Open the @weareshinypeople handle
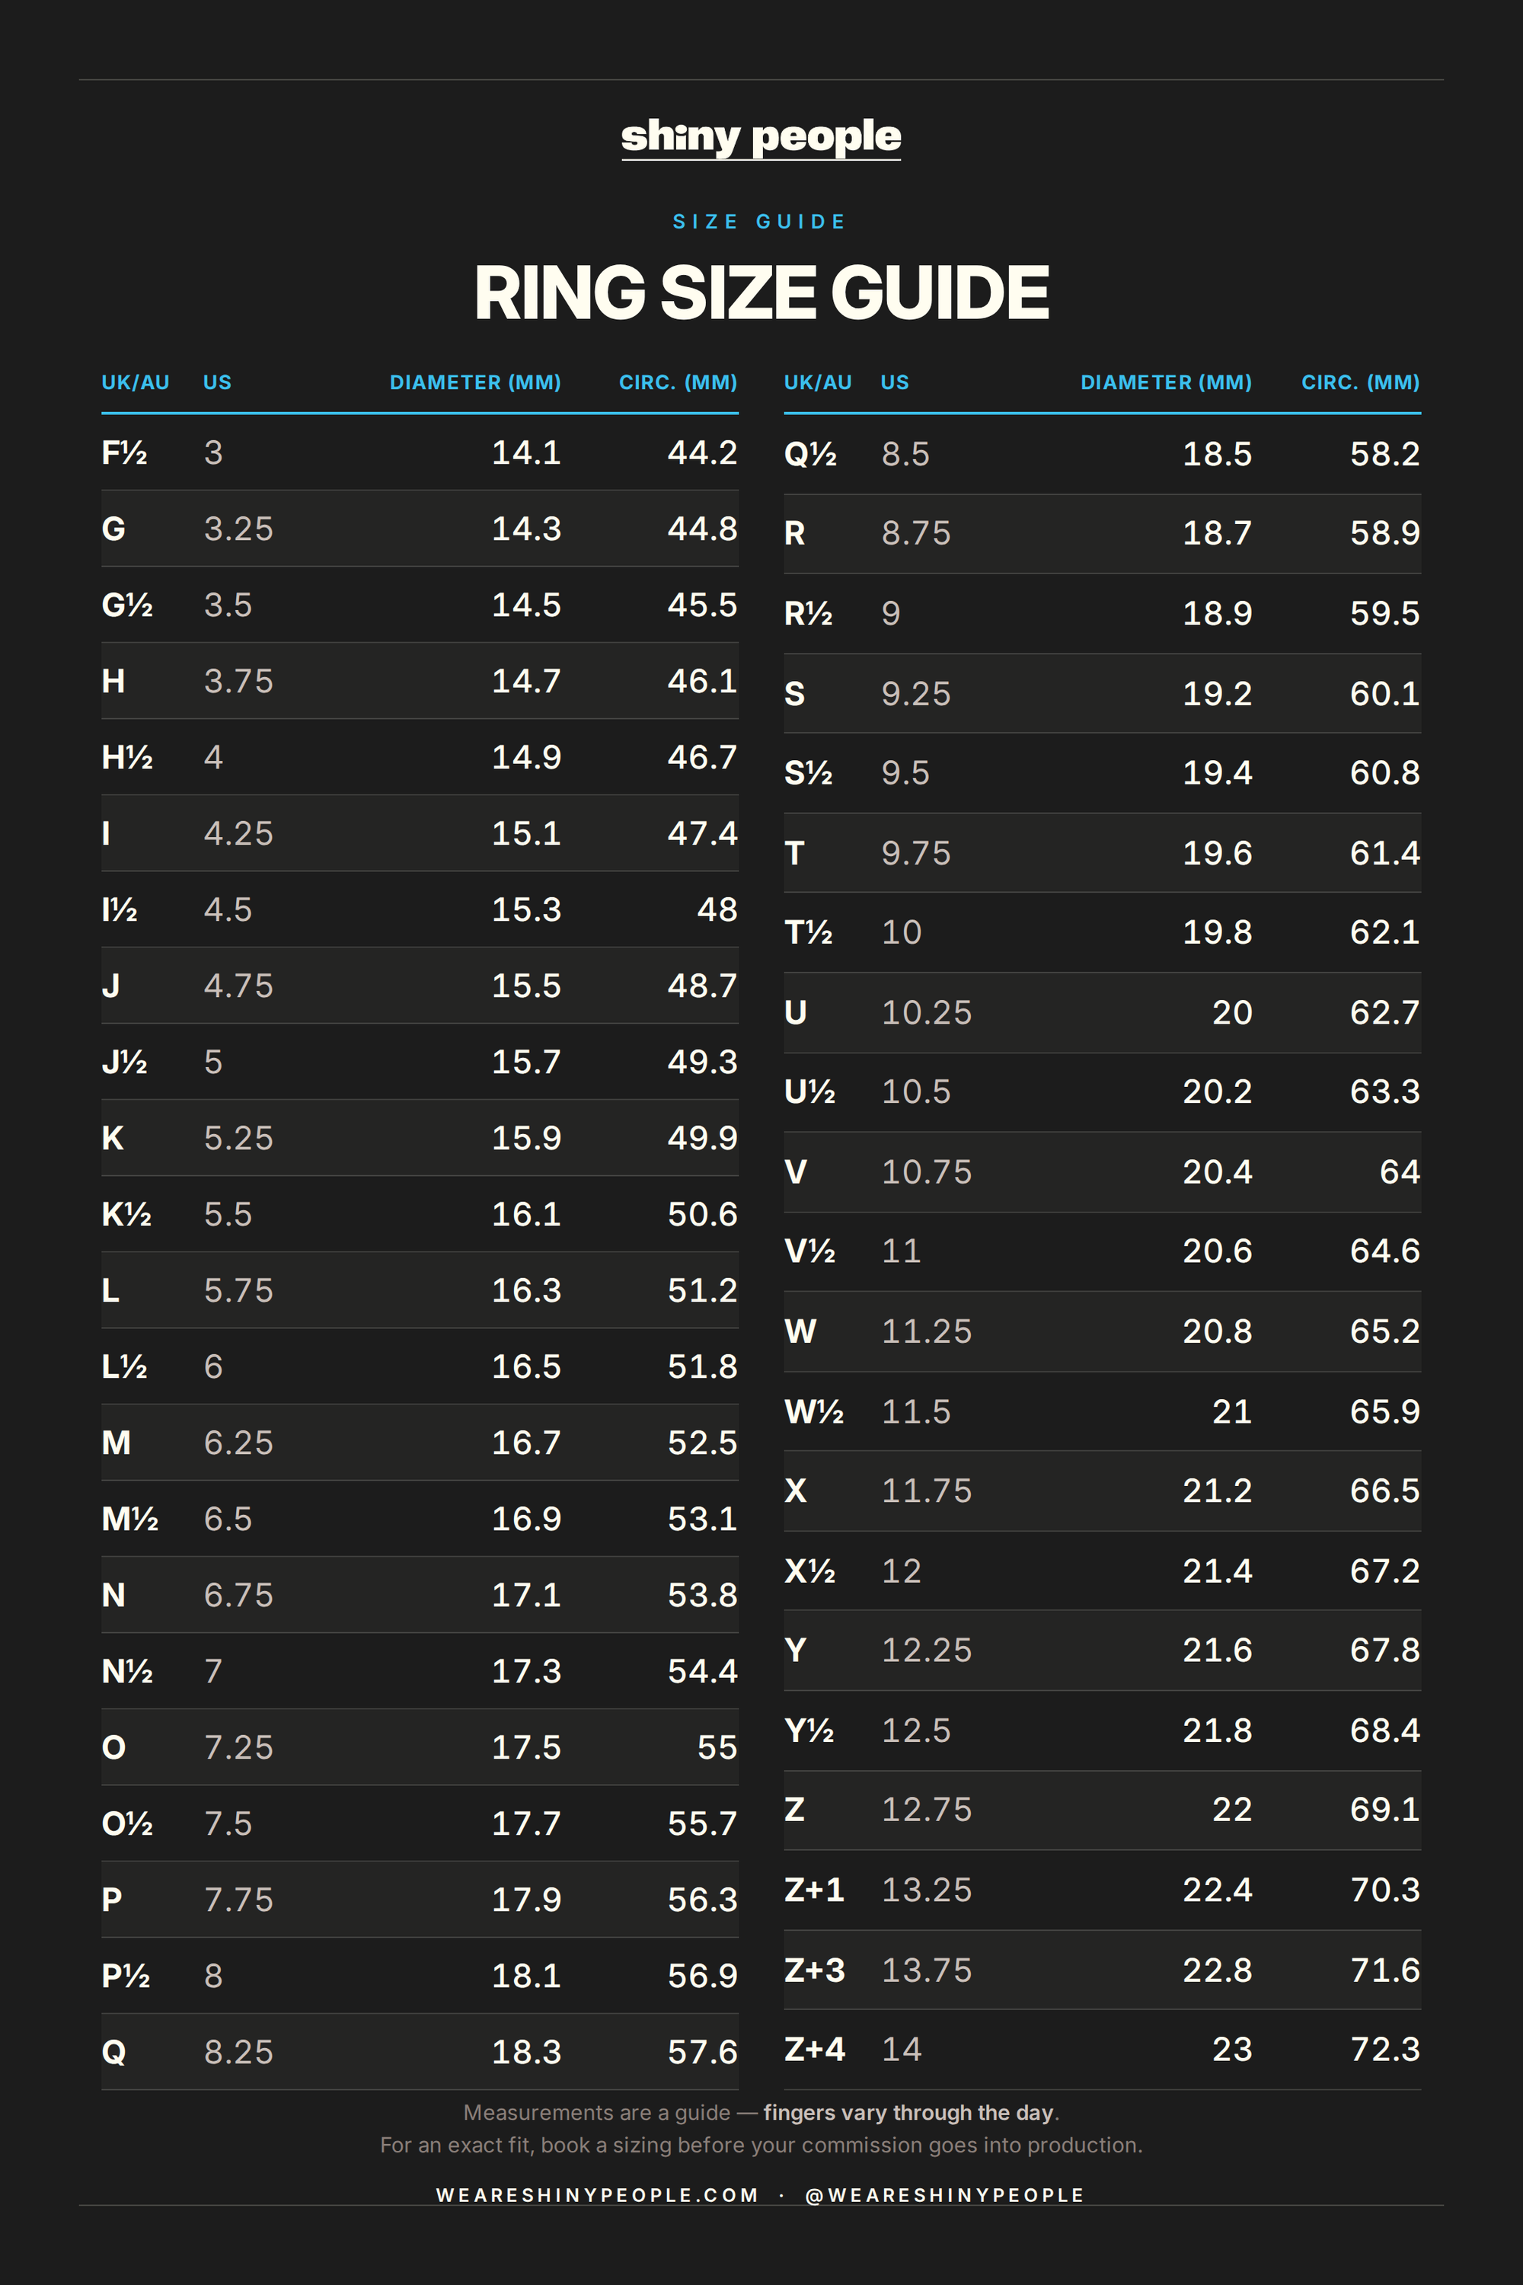This screenshot has height=2285, width=1523. (944, 2194)
